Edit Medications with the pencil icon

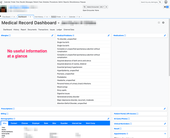165,35
